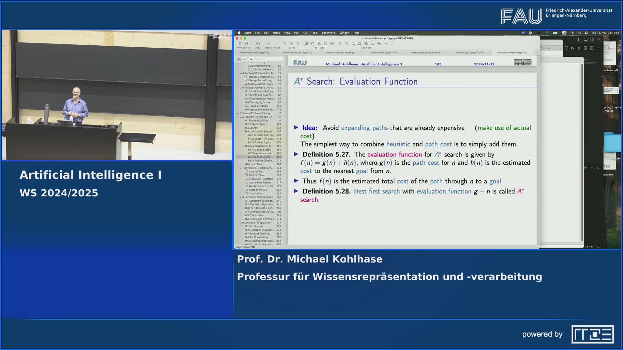The image size is (623, 350).
Task: Select the underline note tool
Action: [x=372, y=44]
